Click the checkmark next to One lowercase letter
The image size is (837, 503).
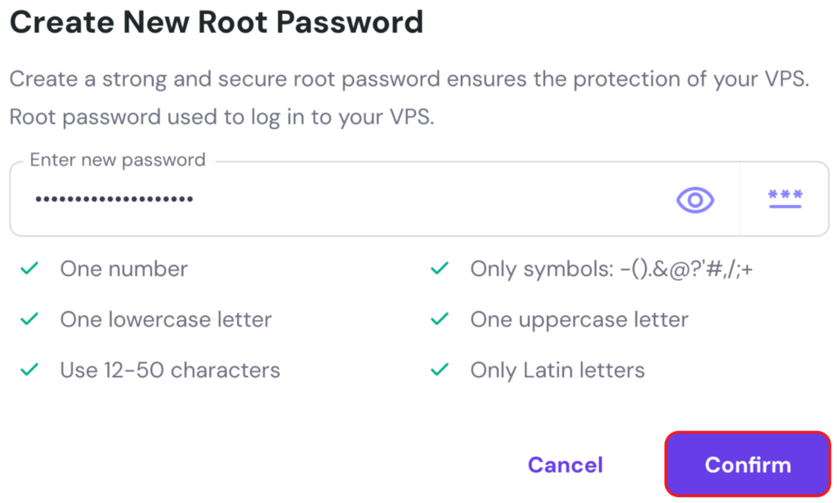click(29, 318)
